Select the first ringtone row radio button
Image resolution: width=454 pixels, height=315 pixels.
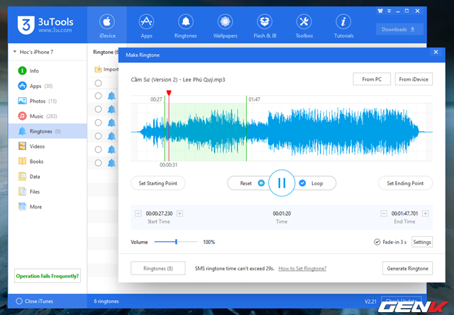click(x=98, y=96)
